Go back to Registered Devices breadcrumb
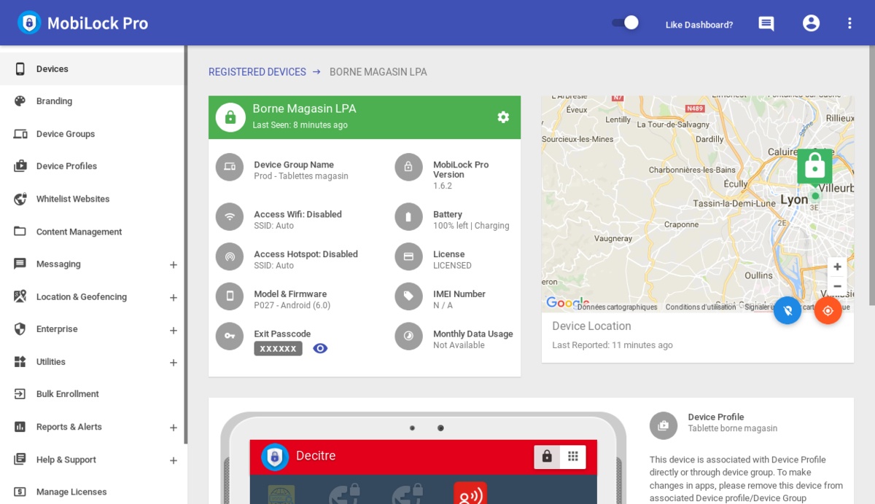 (x=257, y=72)
